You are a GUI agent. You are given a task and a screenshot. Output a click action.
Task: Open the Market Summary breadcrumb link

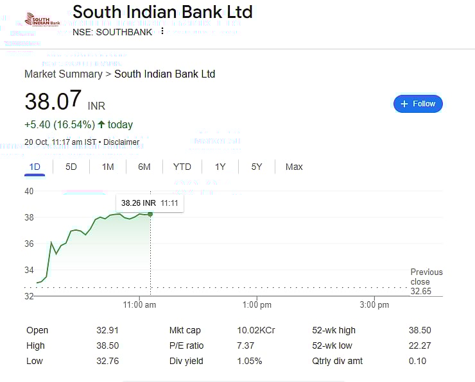pos(64,74)
